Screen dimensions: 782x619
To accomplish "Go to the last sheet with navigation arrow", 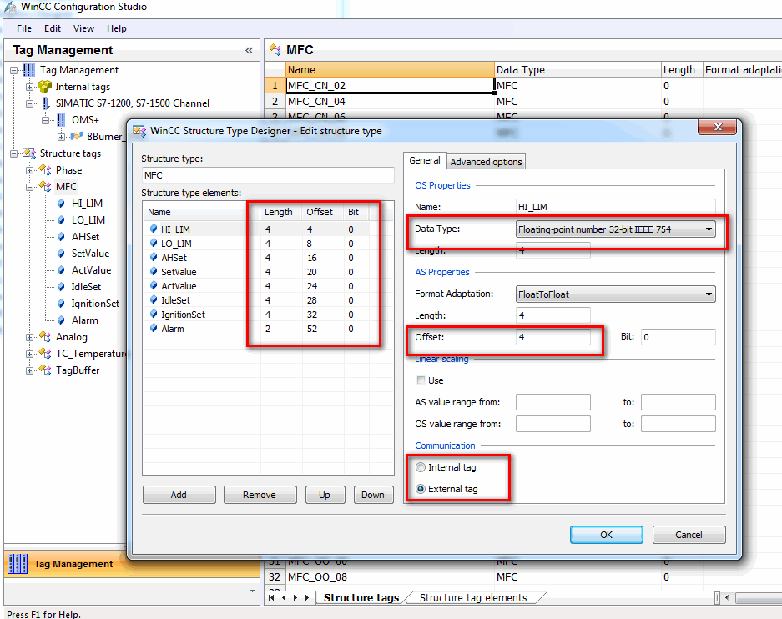I will [308, 597].
